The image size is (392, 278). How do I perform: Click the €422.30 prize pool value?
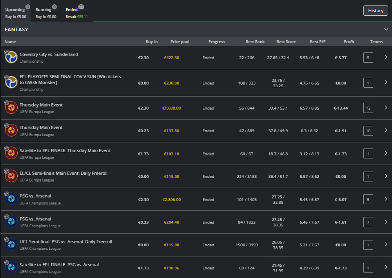172,58
